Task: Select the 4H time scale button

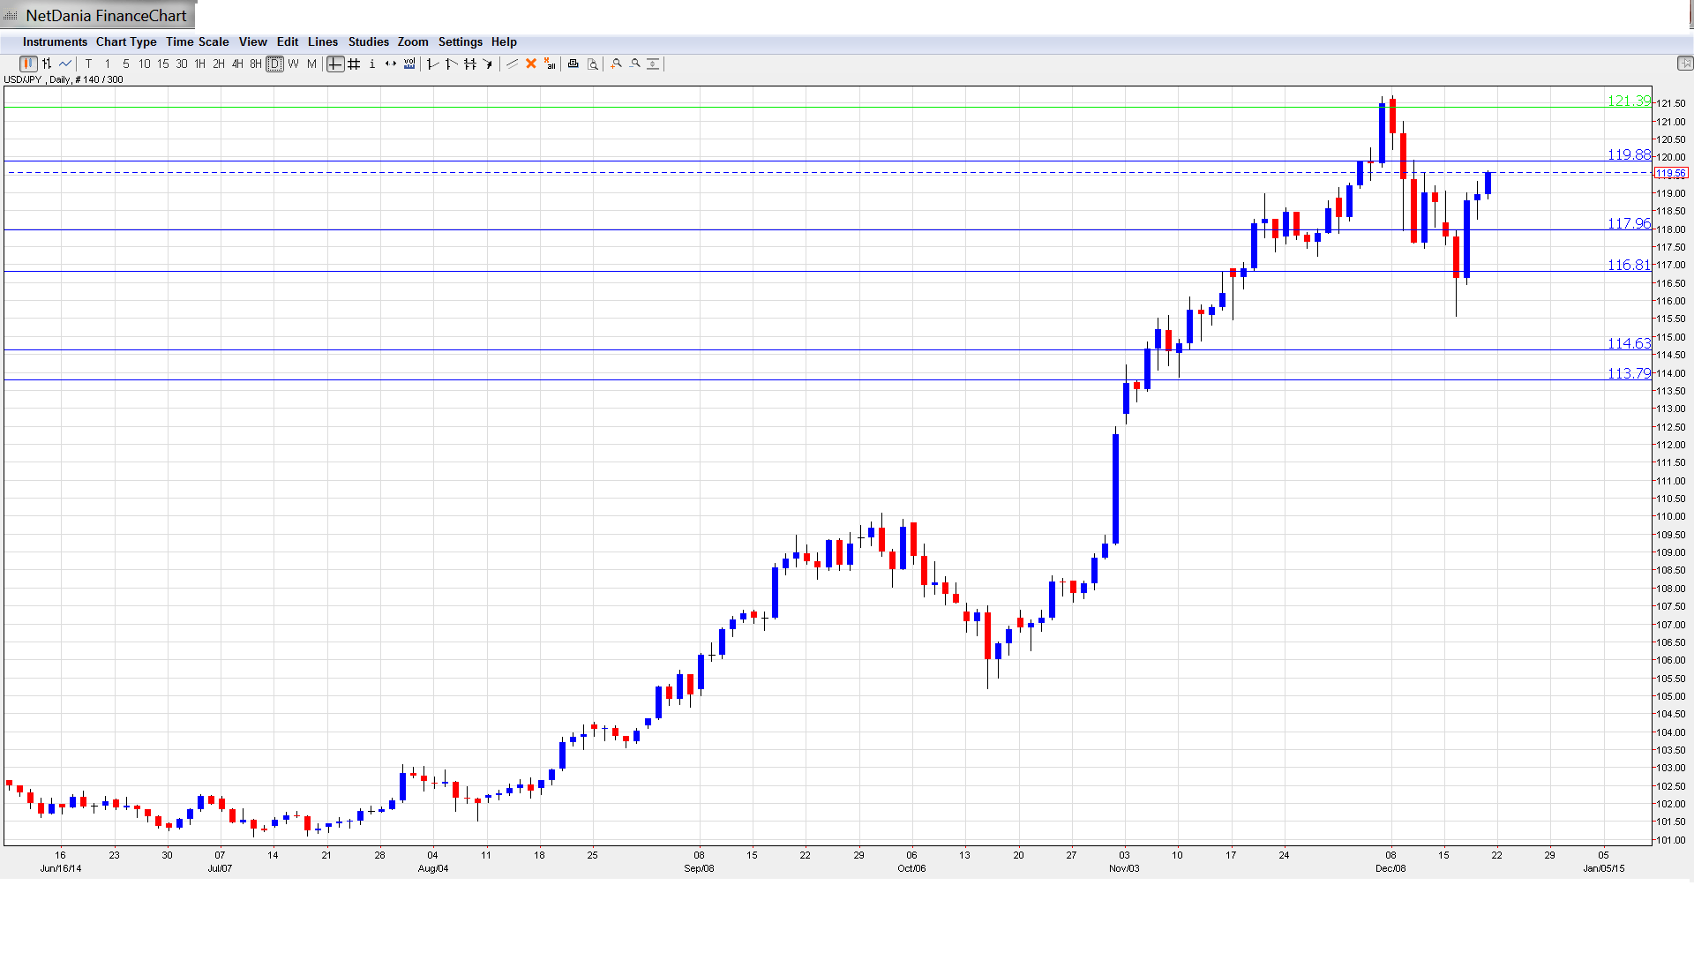Action: pyautogui.click(x=237, y=64)
